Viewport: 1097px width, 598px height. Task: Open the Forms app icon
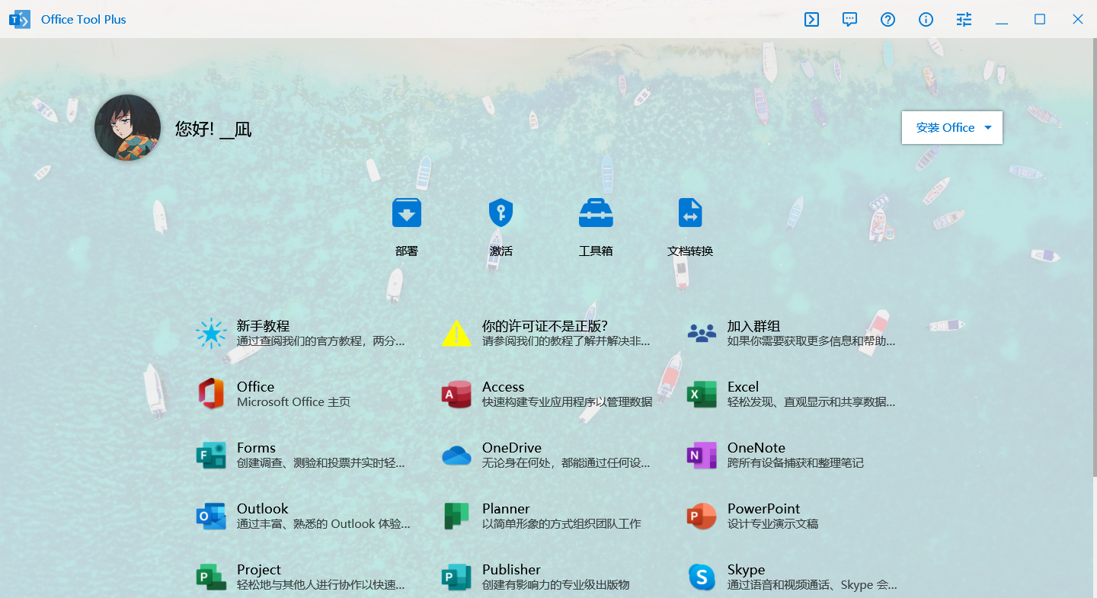[x=211, y=455]
